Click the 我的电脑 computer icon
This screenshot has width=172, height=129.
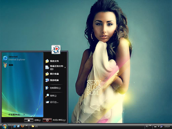pyautogui.click(x=47, y=80)
